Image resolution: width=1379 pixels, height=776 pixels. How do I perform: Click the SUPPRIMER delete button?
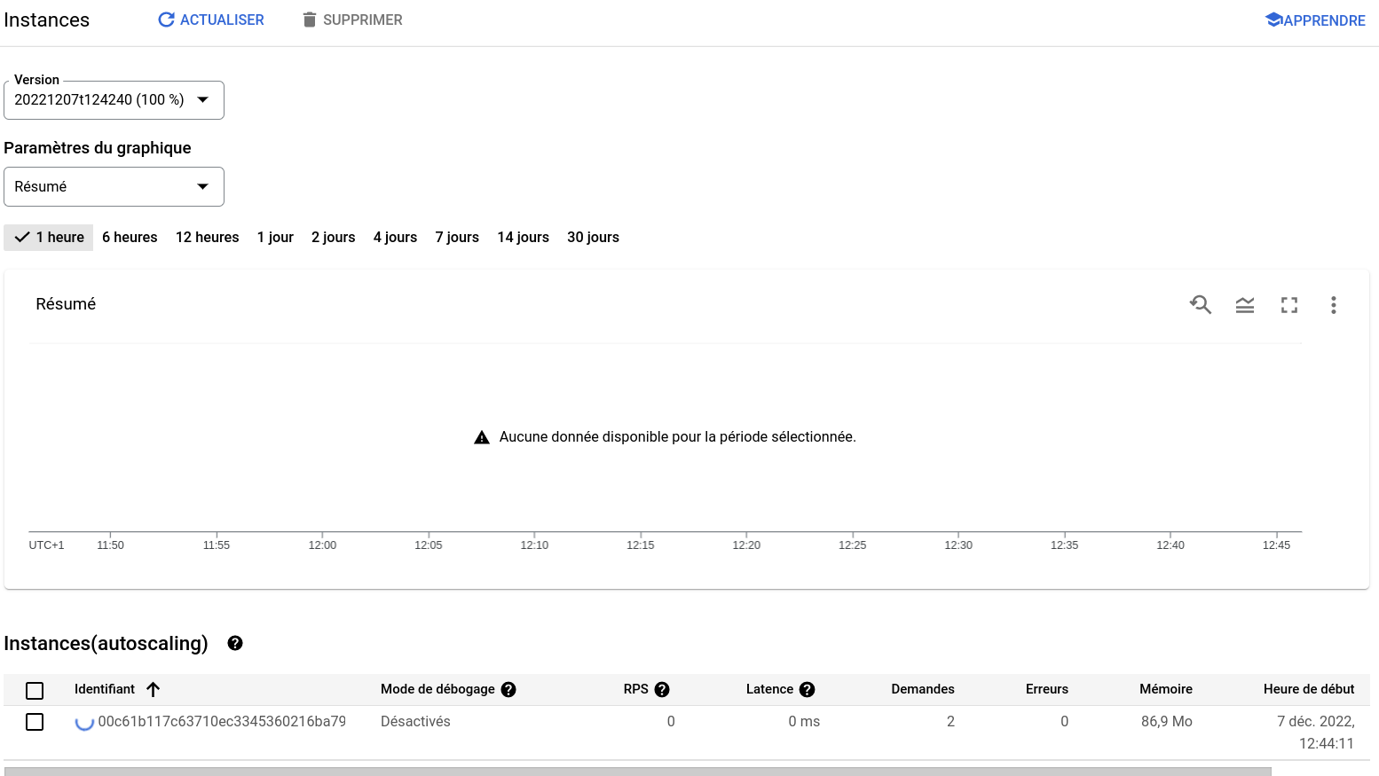click(352, 20)
